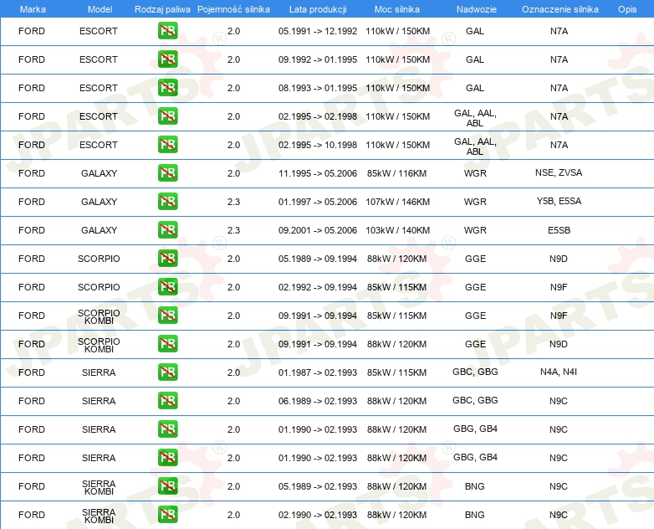Image resolution: width=654 pixels, height=529 pixels.
Task: Click the Moc silnika column header
Action: (397, 9)
